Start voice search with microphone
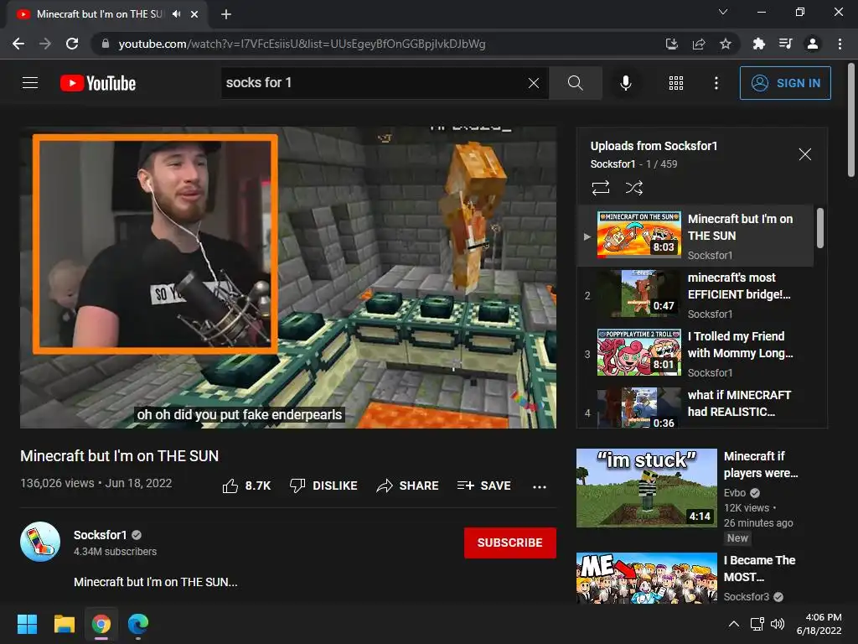The height and width of the screenshot is (644, 858). (x=625, y=83)
